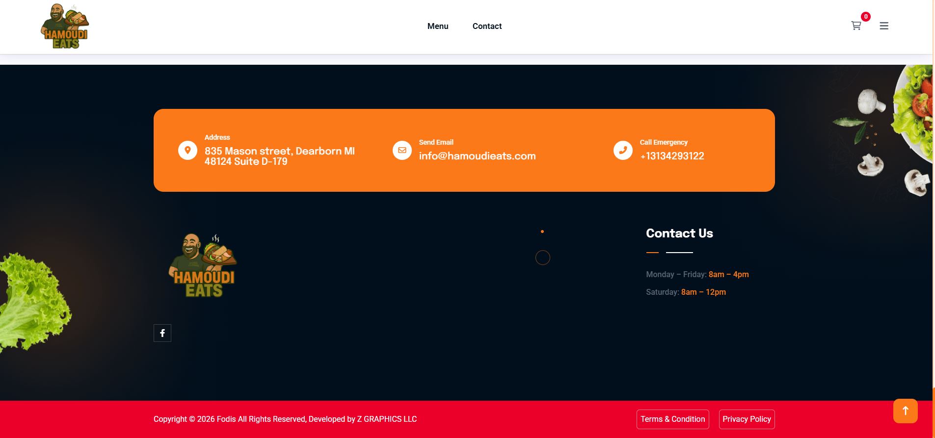The height and width of the screenshot is (438, 935).
Task: Click the info@hamoudieats.com email address
Action: 477,156
